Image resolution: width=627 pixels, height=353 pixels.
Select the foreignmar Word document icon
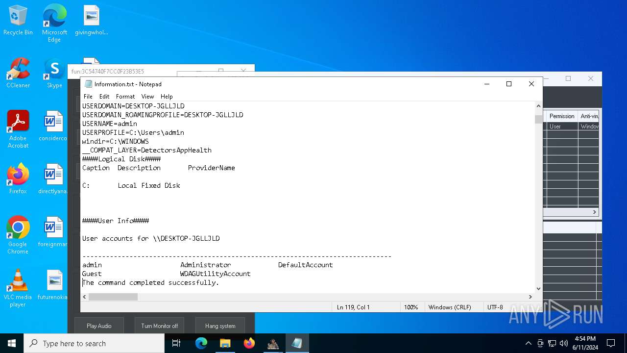[53, 232]
